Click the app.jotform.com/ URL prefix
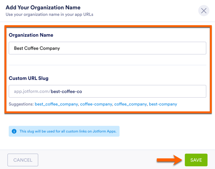Screen dimensions: 215x169 coord(32,91)
